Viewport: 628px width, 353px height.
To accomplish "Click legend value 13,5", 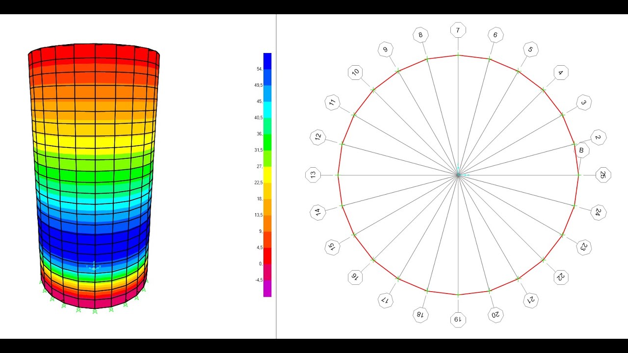I will click(x=258, y=215).
